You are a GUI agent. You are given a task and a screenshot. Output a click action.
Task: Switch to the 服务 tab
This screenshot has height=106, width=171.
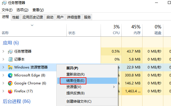point(87,17)
